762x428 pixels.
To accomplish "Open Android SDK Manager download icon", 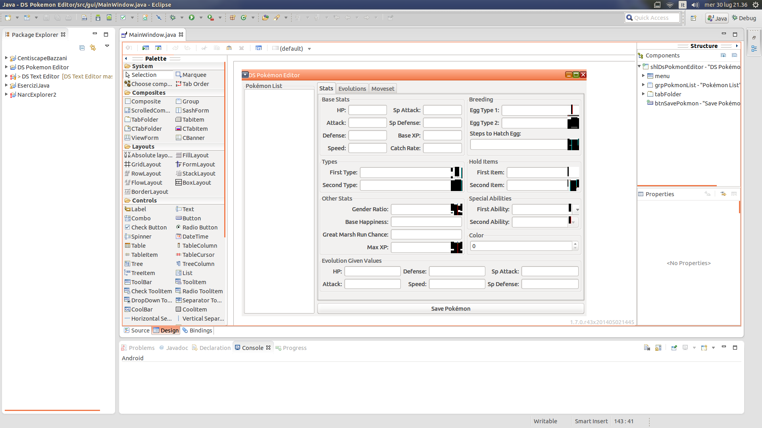I will [98, 18].
